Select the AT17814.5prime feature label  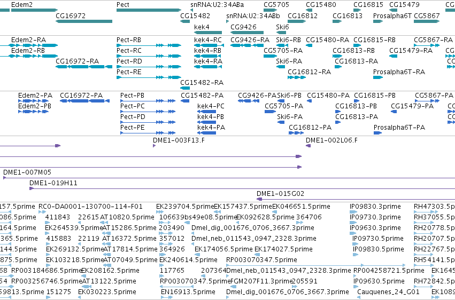[x=130, y=249]
